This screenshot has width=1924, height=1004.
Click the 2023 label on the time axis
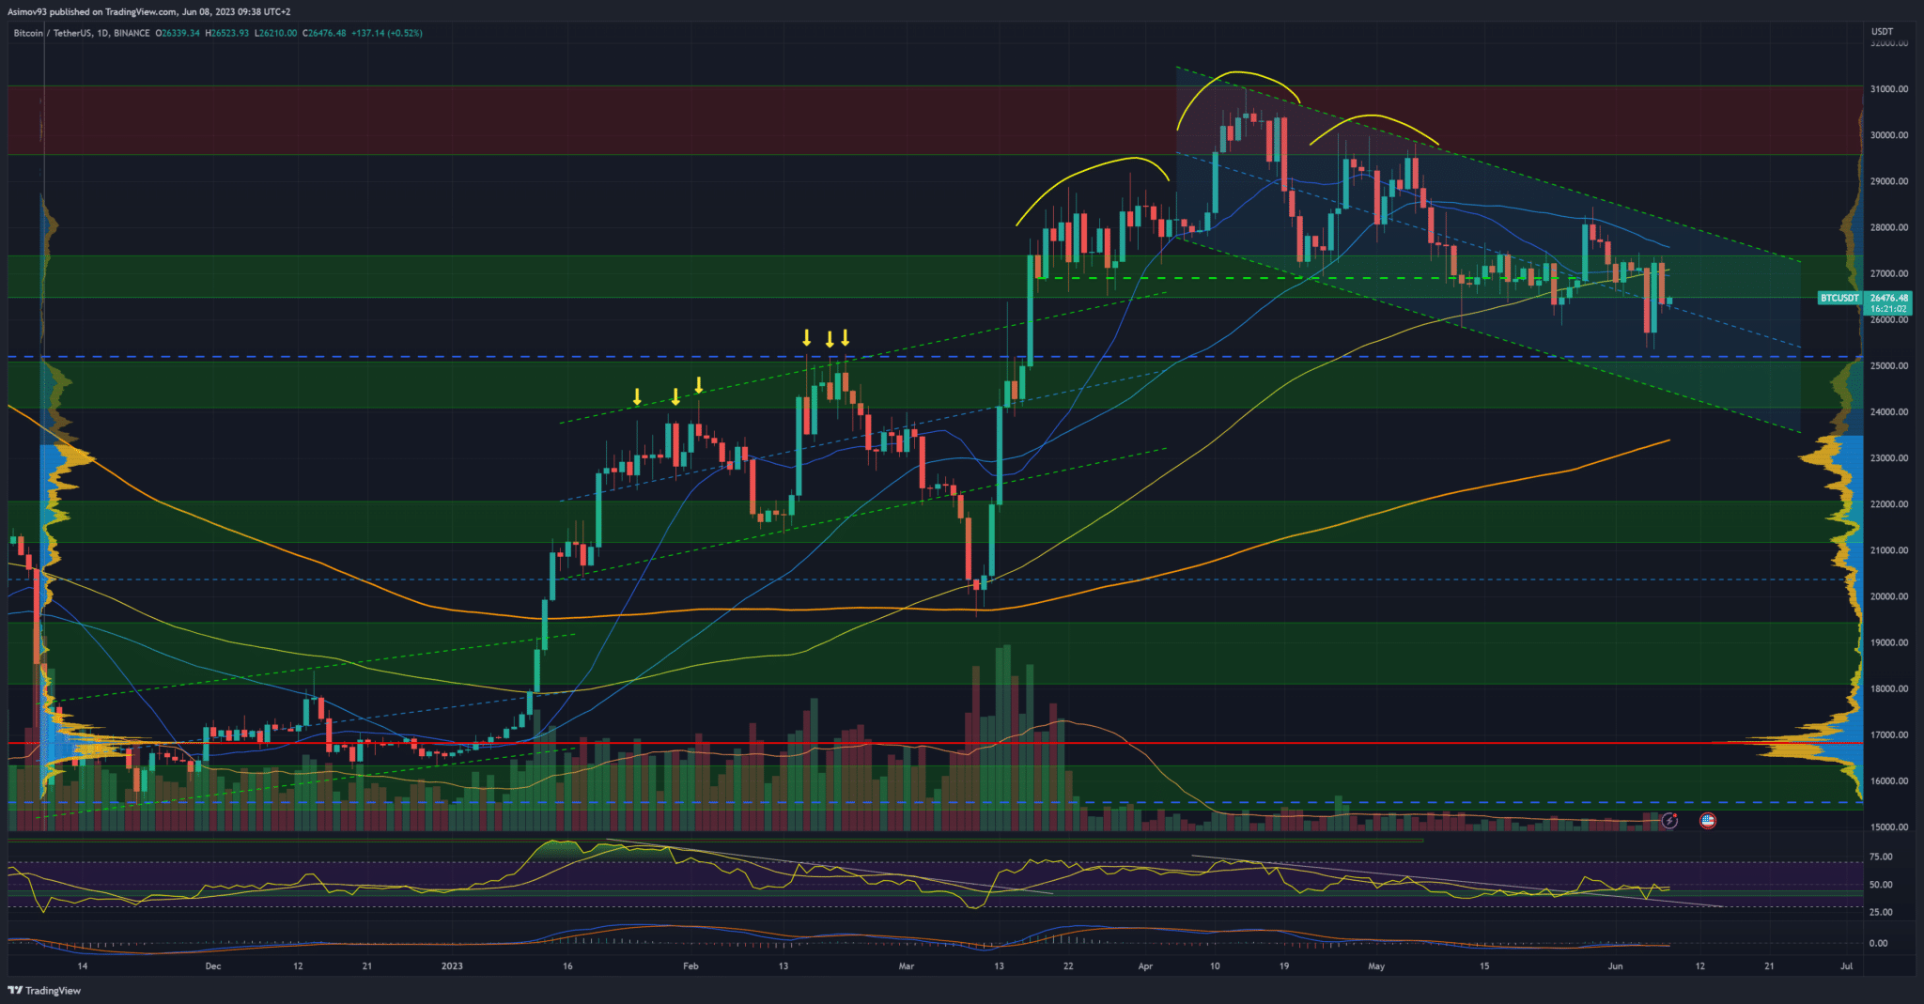(452, 966)
